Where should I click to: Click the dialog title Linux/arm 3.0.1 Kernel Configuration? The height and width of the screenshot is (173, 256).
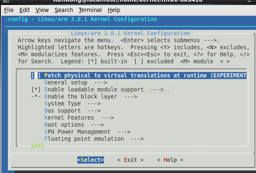pyautogui.click(x=130, y=33)
